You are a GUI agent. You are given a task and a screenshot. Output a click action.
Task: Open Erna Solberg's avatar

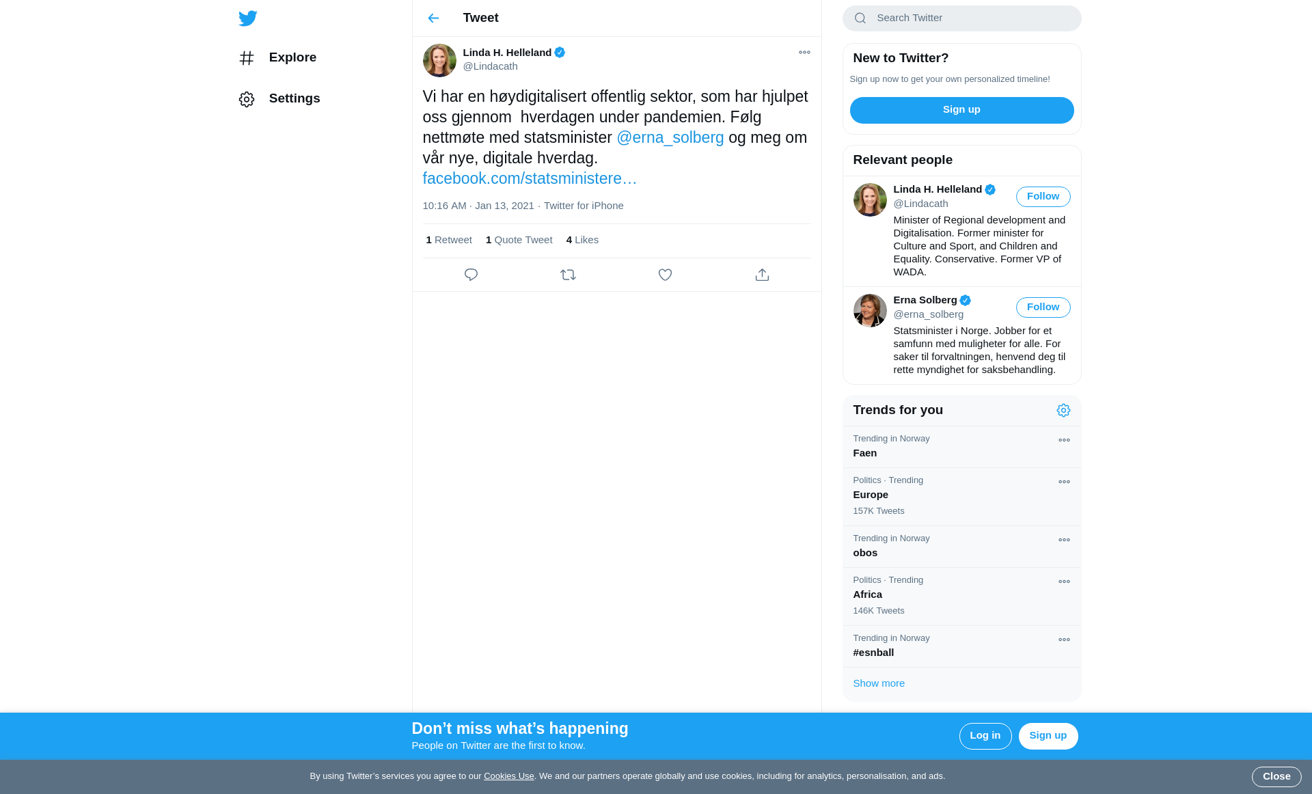(870, 311)
